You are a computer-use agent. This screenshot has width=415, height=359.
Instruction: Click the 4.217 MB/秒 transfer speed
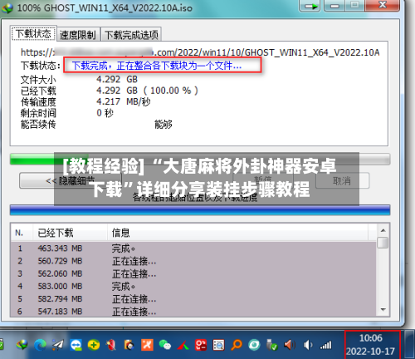coord(124,101)
